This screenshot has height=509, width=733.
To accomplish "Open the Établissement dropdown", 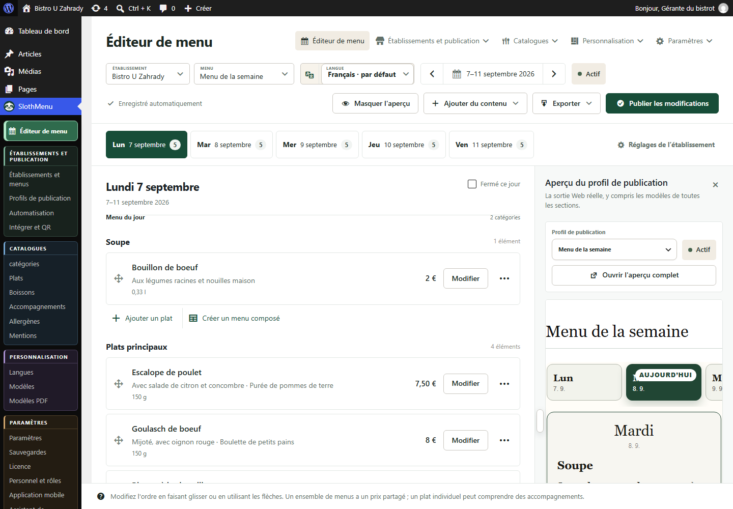I will 148,74.
